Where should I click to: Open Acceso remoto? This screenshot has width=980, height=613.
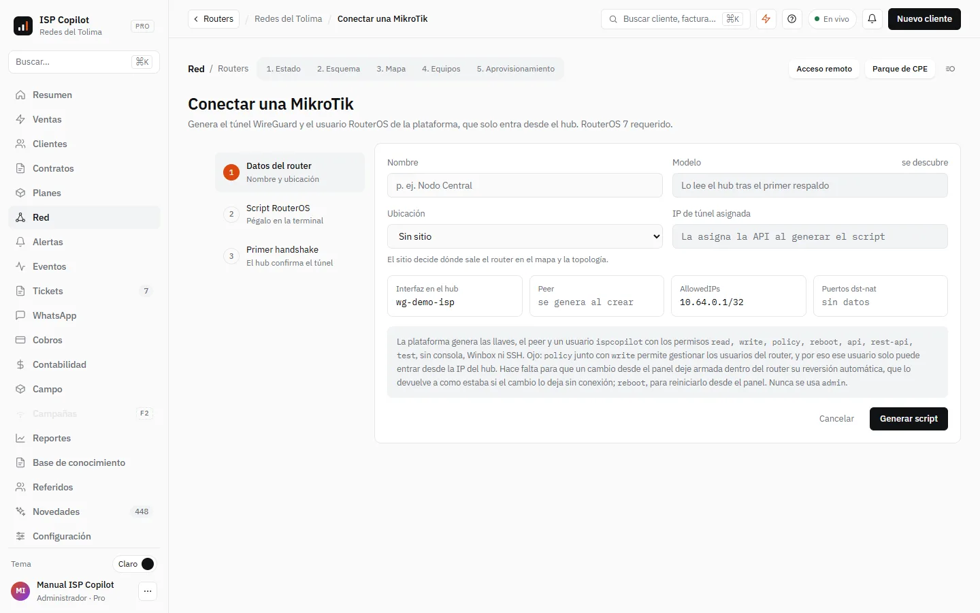pos(824,69)
